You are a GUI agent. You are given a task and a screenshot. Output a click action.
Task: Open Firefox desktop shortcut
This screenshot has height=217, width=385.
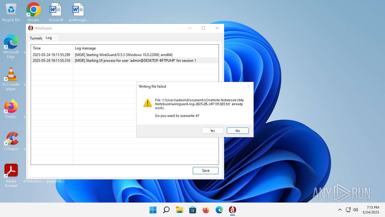click(x=11, y=109)
